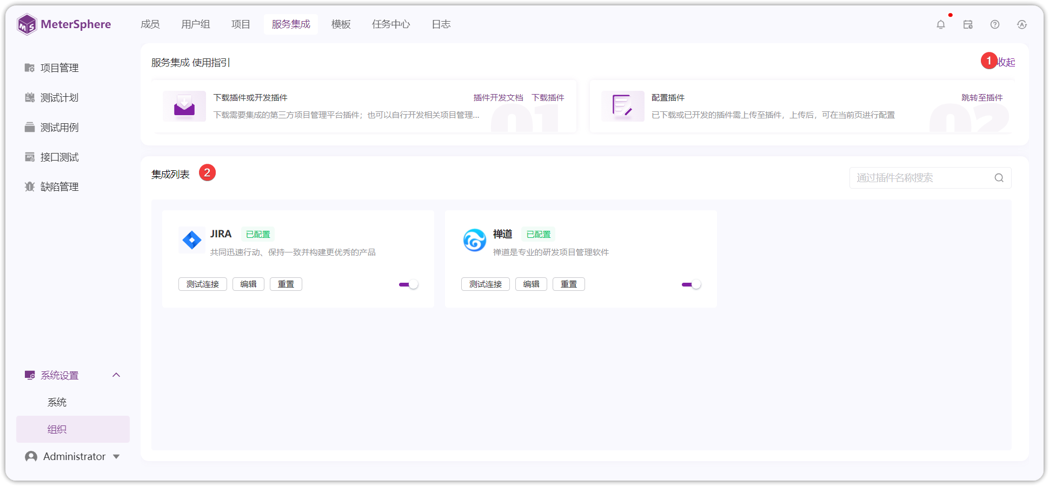Click the search magnifier icon
The width and height of the screenshot is (1049, 486).
coord(999,178)
